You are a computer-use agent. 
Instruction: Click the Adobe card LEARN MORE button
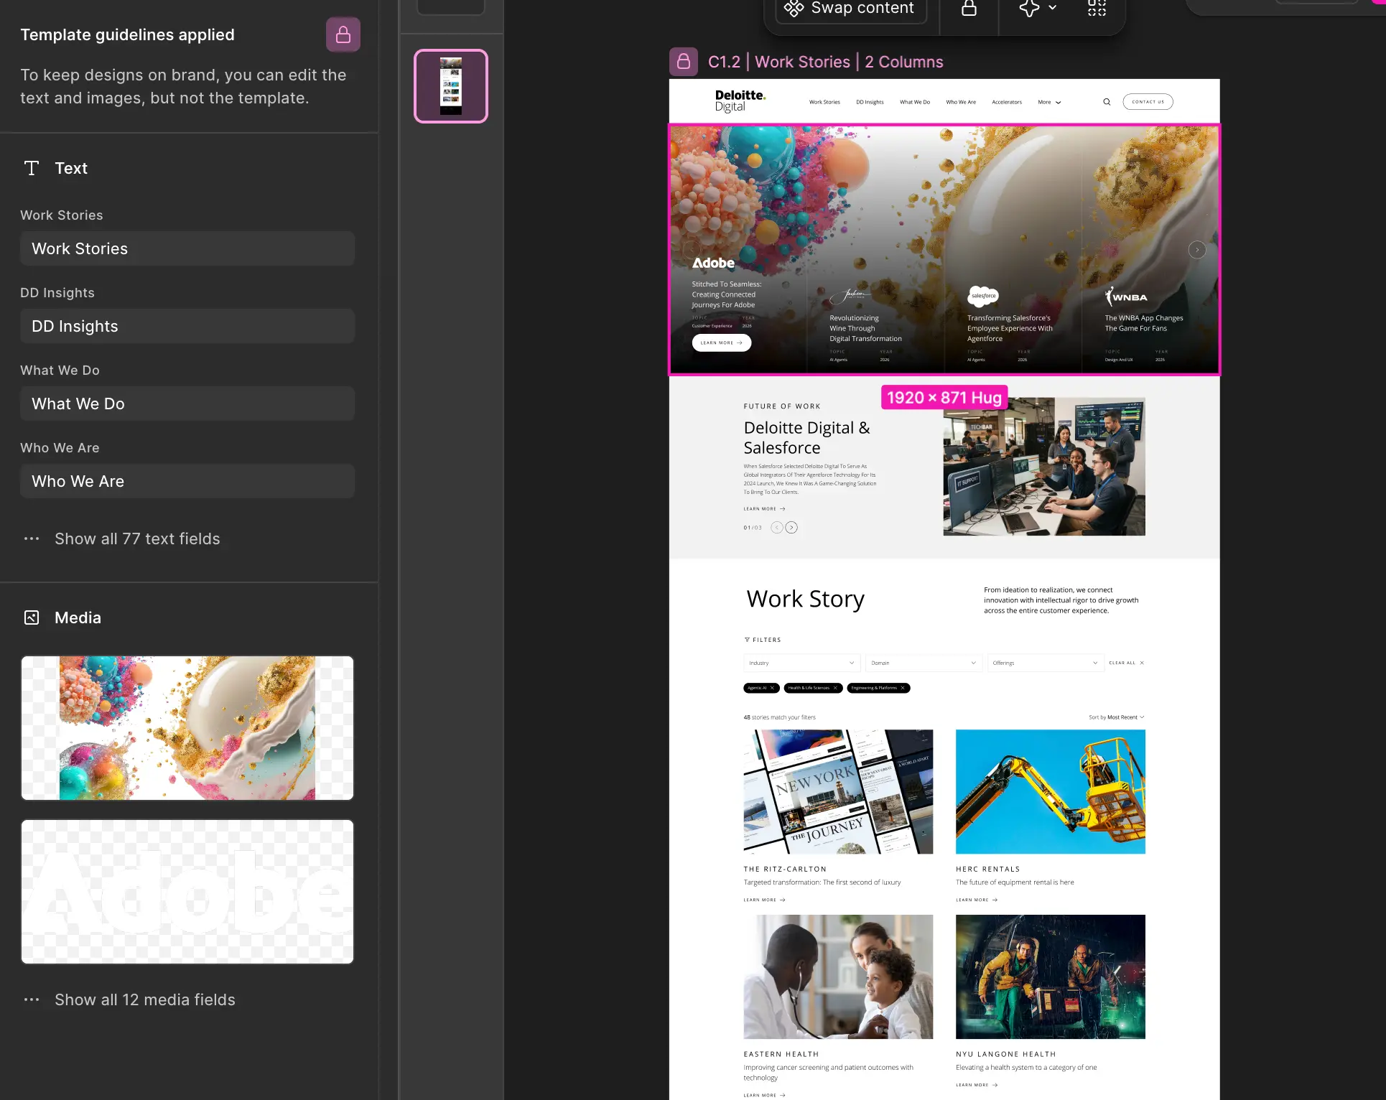722,342
